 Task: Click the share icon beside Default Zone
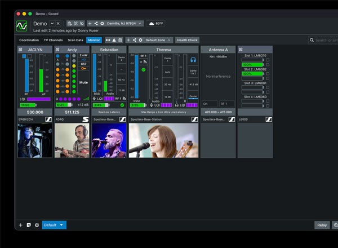135,41
